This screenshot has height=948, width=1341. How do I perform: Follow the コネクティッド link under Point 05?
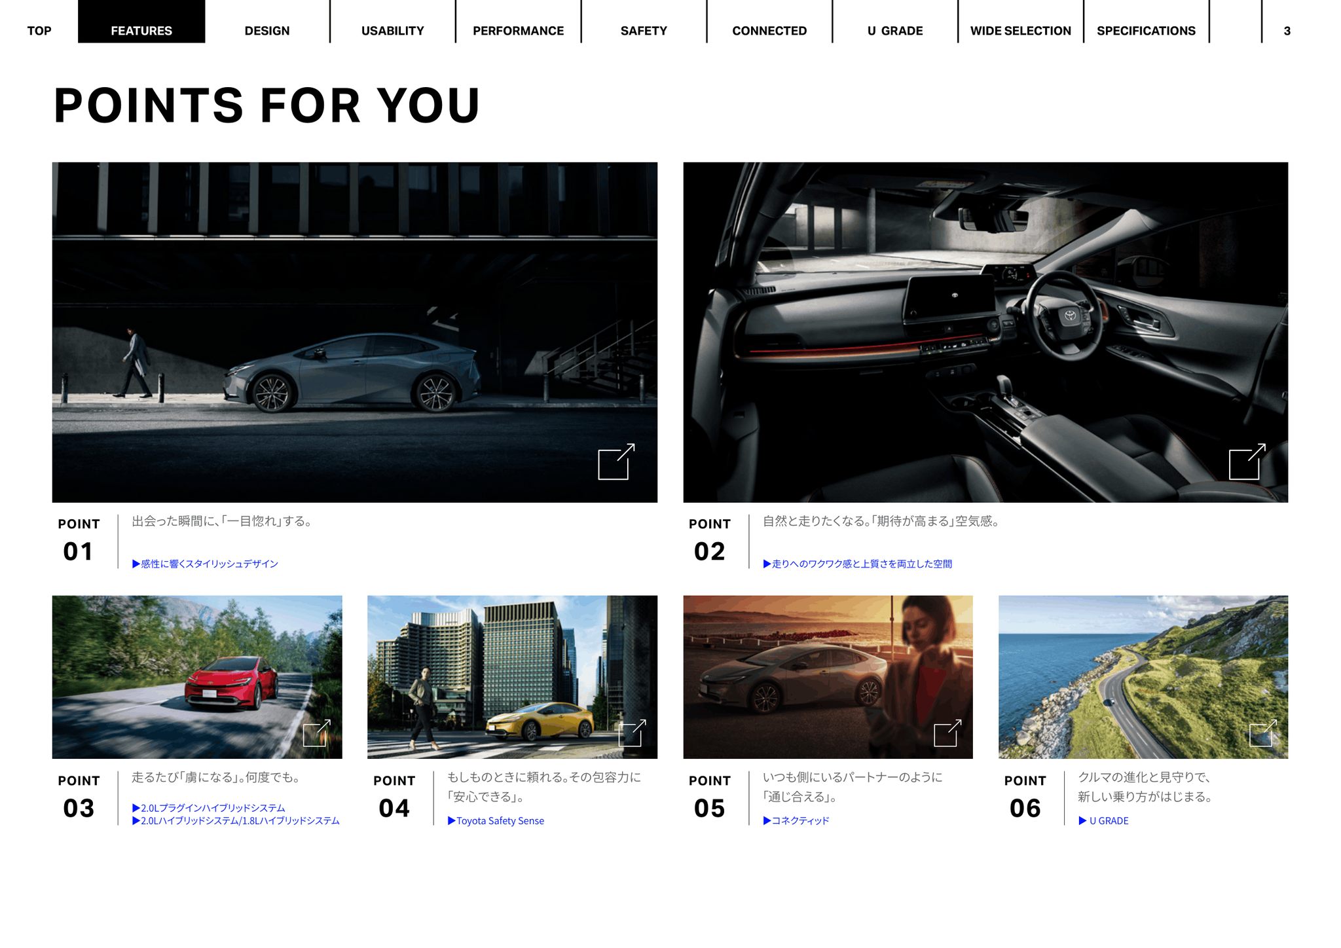click(x=796, y=820)
